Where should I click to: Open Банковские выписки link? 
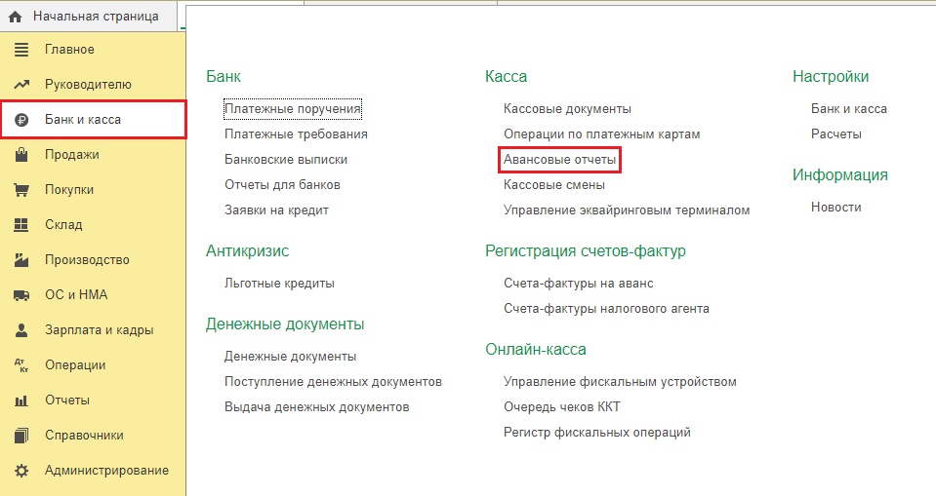[285, 159]
